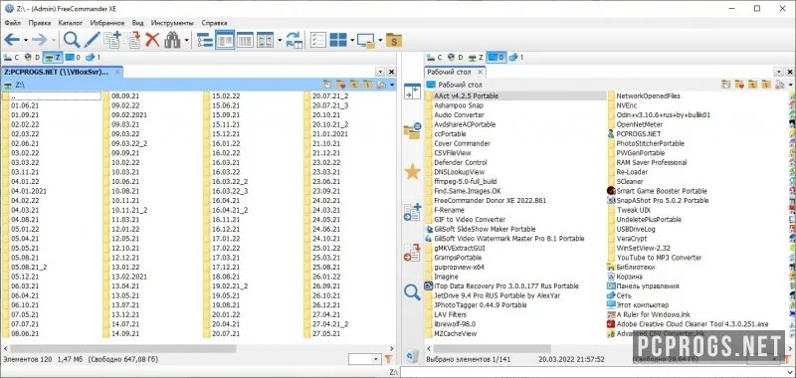Select drive C in right panel drive bar
This screenshot has height=378, width=796.
[435, 58]
